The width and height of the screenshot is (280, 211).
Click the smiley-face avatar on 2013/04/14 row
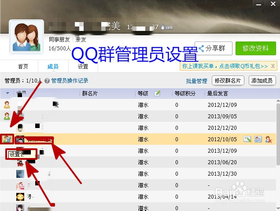(x=20, y=197)
